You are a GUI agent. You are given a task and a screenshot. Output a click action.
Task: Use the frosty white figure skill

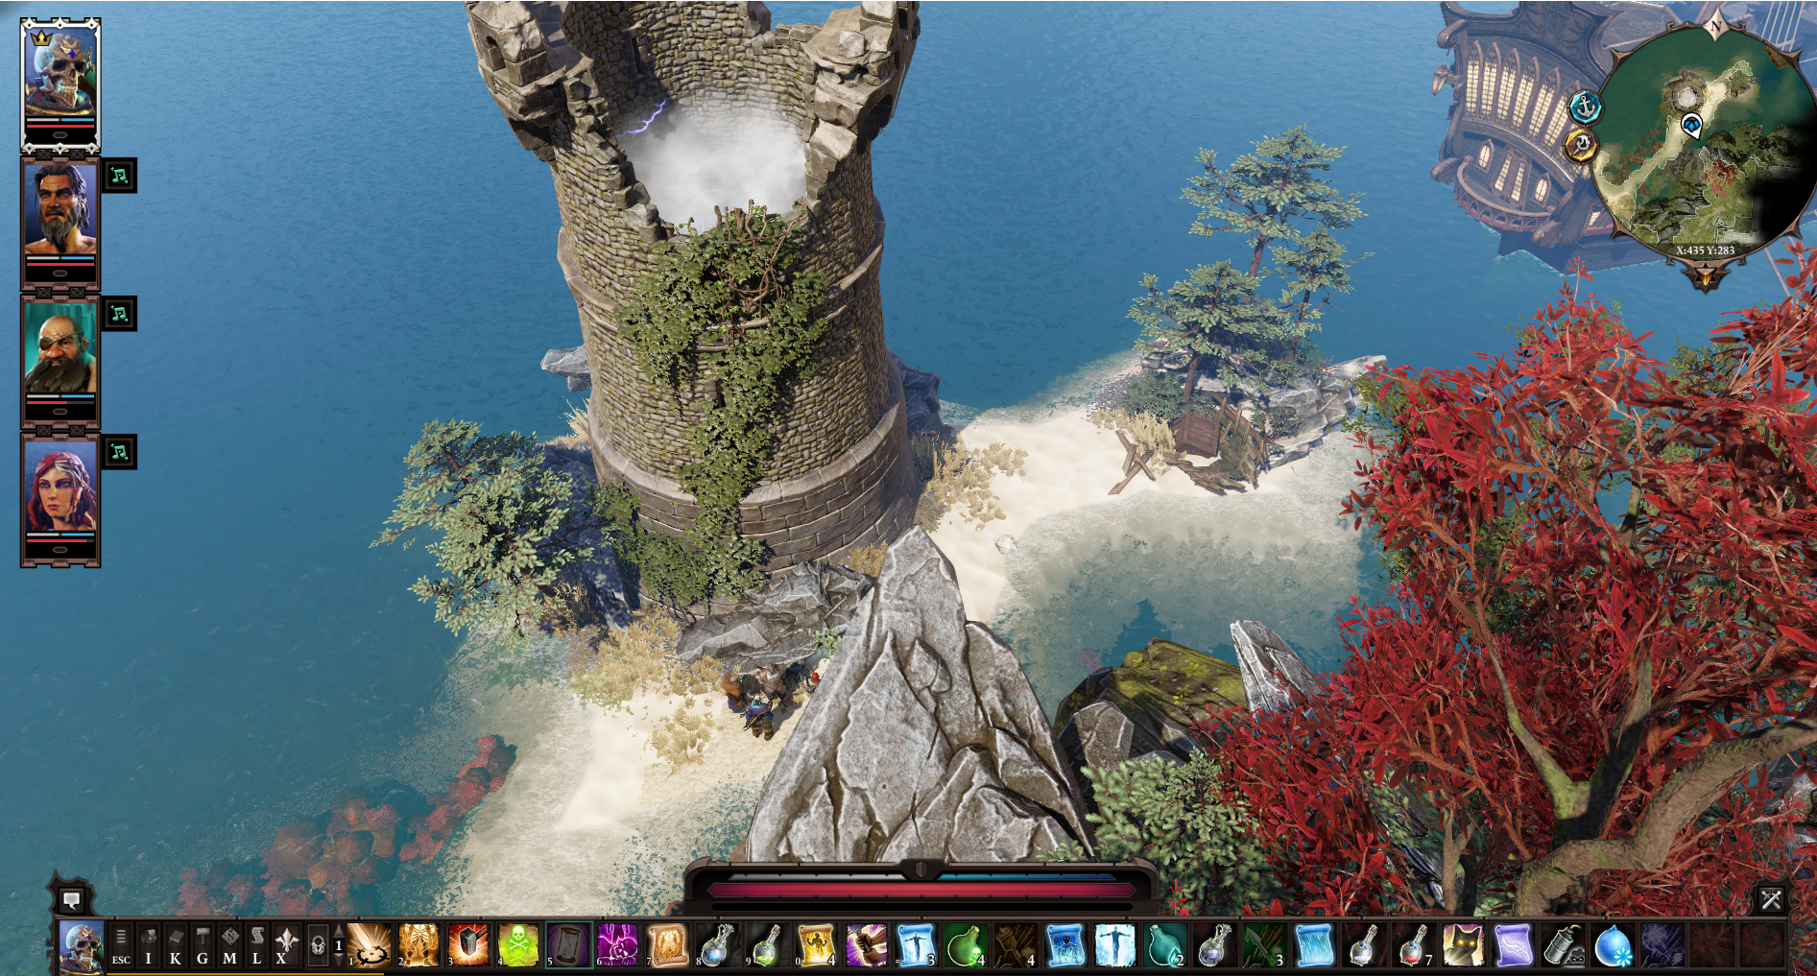coord(1116,945)
